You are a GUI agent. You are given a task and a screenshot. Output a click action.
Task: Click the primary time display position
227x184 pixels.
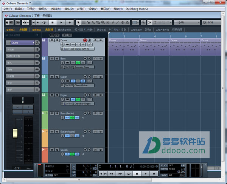coord(119,167)
